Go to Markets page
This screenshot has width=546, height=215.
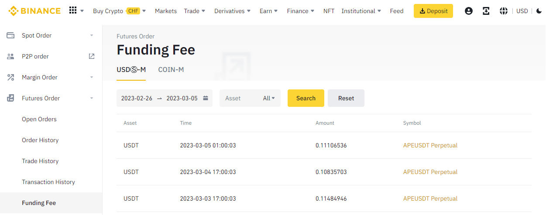click(166, 11)
